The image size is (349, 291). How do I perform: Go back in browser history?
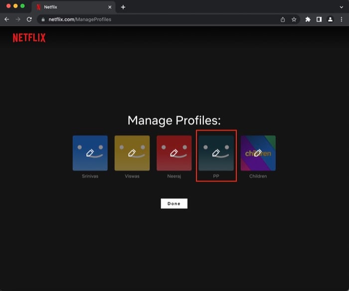(7, 19)
